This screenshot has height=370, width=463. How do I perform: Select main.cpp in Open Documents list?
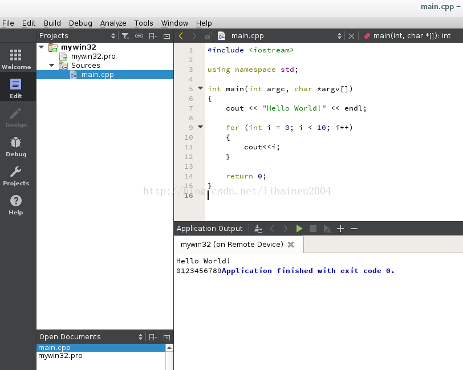[101, 348]
